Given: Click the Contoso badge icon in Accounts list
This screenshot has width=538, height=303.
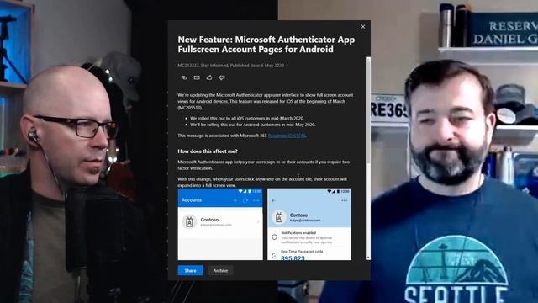Looking at the screenshot, I should (x=189, y=222).
